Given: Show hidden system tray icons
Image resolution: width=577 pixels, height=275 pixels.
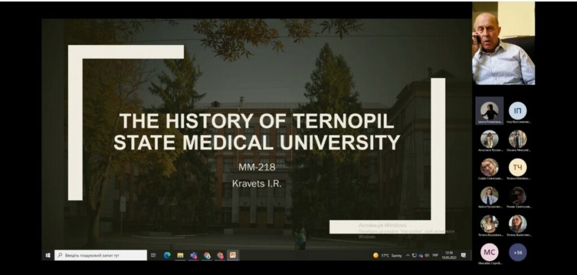Looking at the screenshot, I should pyautogui.click(x=407, y=255).
